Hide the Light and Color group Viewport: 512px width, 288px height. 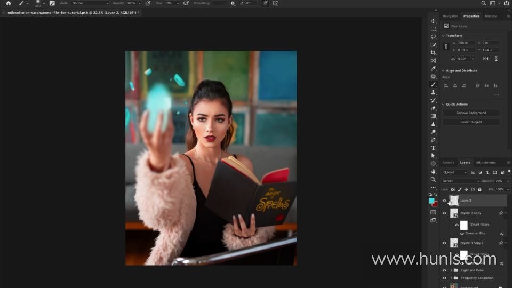pos(444,270)
